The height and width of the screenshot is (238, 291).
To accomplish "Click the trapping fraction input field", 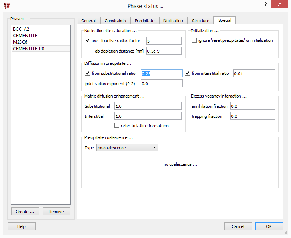I will [252, 116].
